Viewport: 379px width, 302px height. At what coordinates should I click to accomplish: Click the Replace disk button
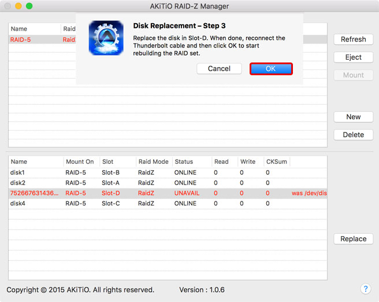coord(353,239)
